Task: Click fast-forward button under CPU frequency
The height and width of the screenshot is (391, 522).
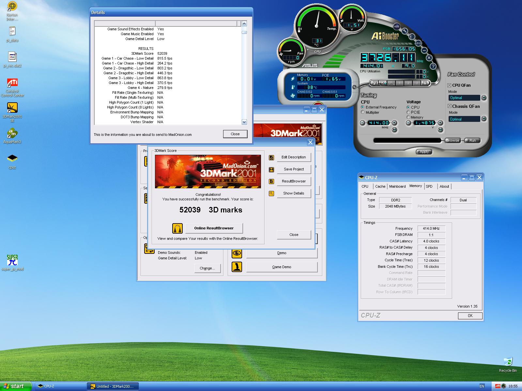Action: 394,129
